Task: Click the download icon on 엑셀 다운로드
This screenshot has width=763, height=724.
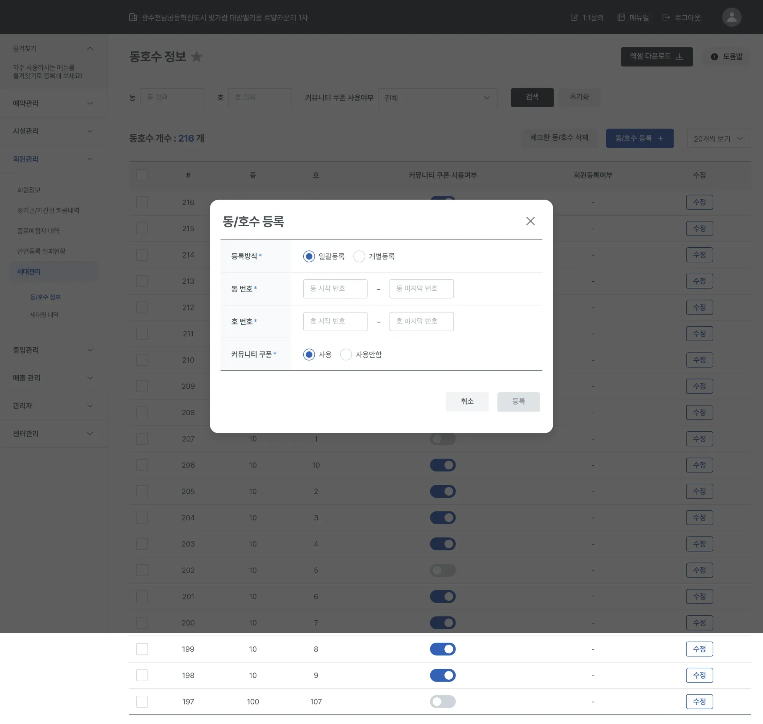Action: pos(680,57)
